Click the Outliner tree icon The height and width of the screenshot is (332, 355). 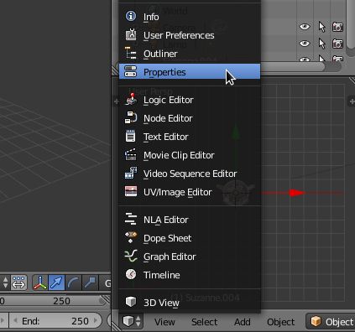pyautogui.click(x=131, y=53)
